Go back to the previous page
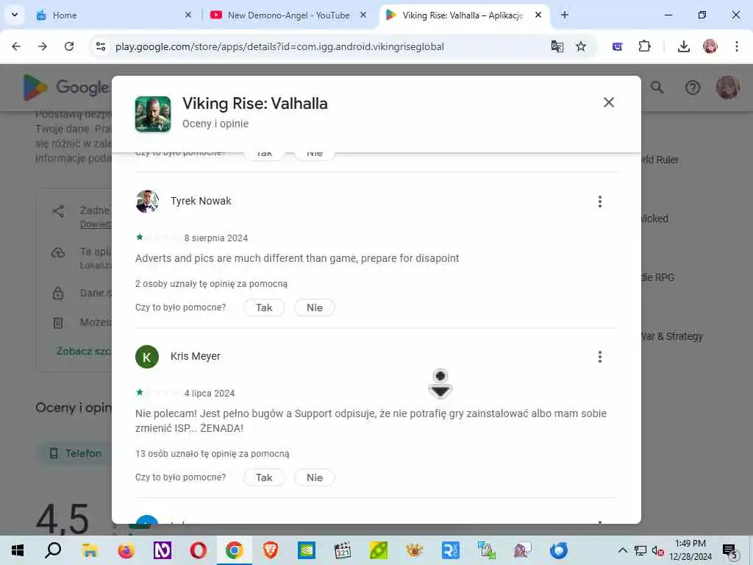Screen dimensions: 753x565 [16, 46]
